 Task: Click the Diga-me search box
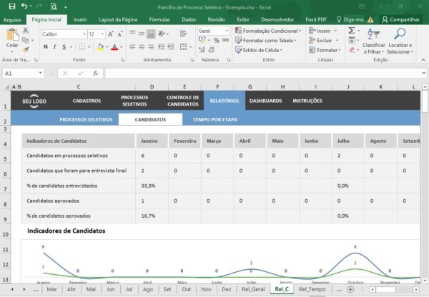pyautogui.click(x=351, y=20)
